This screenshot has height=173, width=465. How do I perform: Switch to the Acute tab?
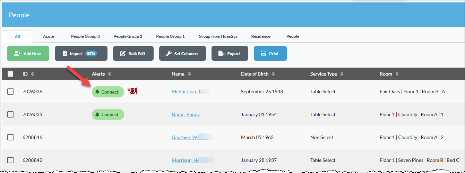(x=49, y=36)
